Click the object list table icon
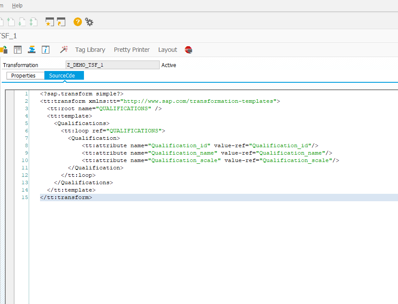This screenshot has height=304, width=398. coord(17,49)
